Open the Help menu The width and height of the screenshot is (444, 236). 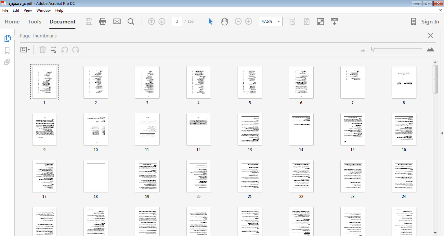click(59, 10)
